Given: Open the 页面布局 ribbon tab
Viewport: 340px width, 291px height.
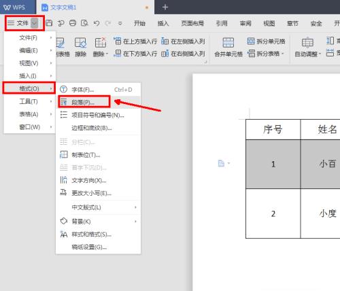Looking at the screenshot, I should tap(192, 23).
